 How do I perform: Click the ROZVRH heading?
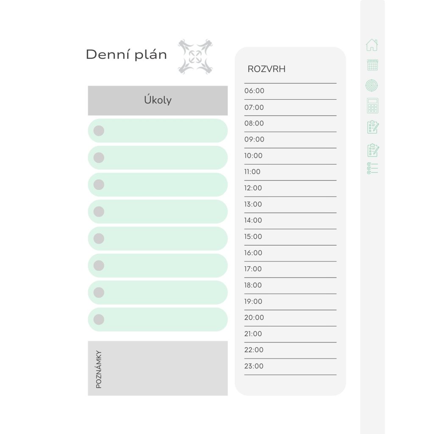267,69
